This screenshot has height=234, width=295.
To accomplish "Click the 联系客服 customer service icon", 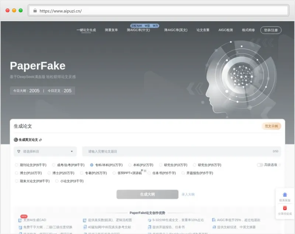I will (284, 195).
